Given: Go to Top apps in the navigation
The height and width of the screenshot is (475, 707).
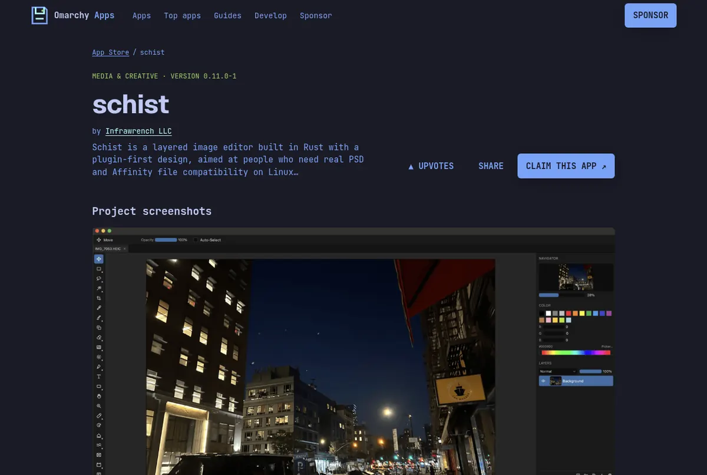Looking at the screenshot, I should (x=182, y=15).
